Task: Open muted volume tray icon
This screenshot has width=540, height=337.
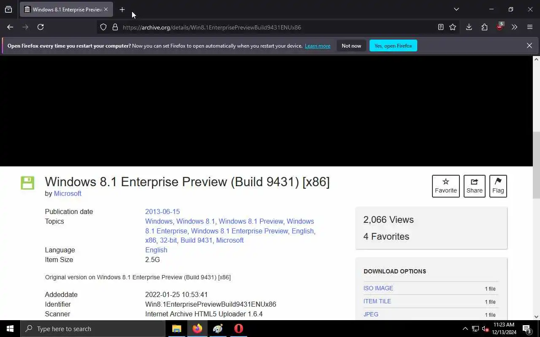Action: [485, 329]
